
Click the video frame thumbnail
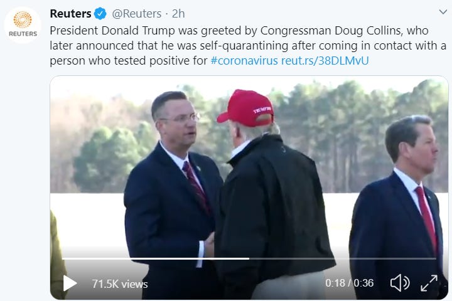249,187
